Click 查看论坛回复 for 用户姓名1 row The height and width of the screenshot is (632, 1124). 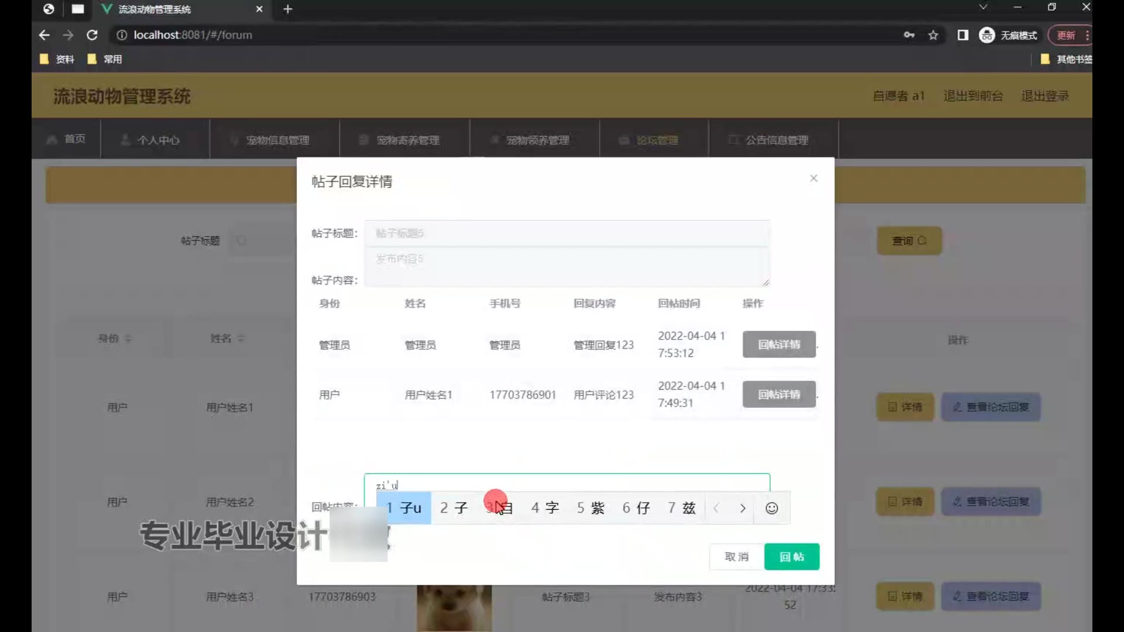click(x=991, y=407)
